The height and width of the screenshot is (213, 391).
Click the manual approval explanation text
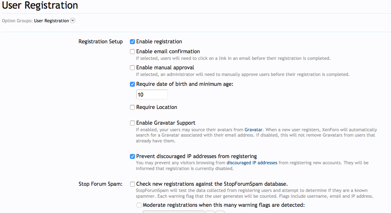tap(242, 75)
